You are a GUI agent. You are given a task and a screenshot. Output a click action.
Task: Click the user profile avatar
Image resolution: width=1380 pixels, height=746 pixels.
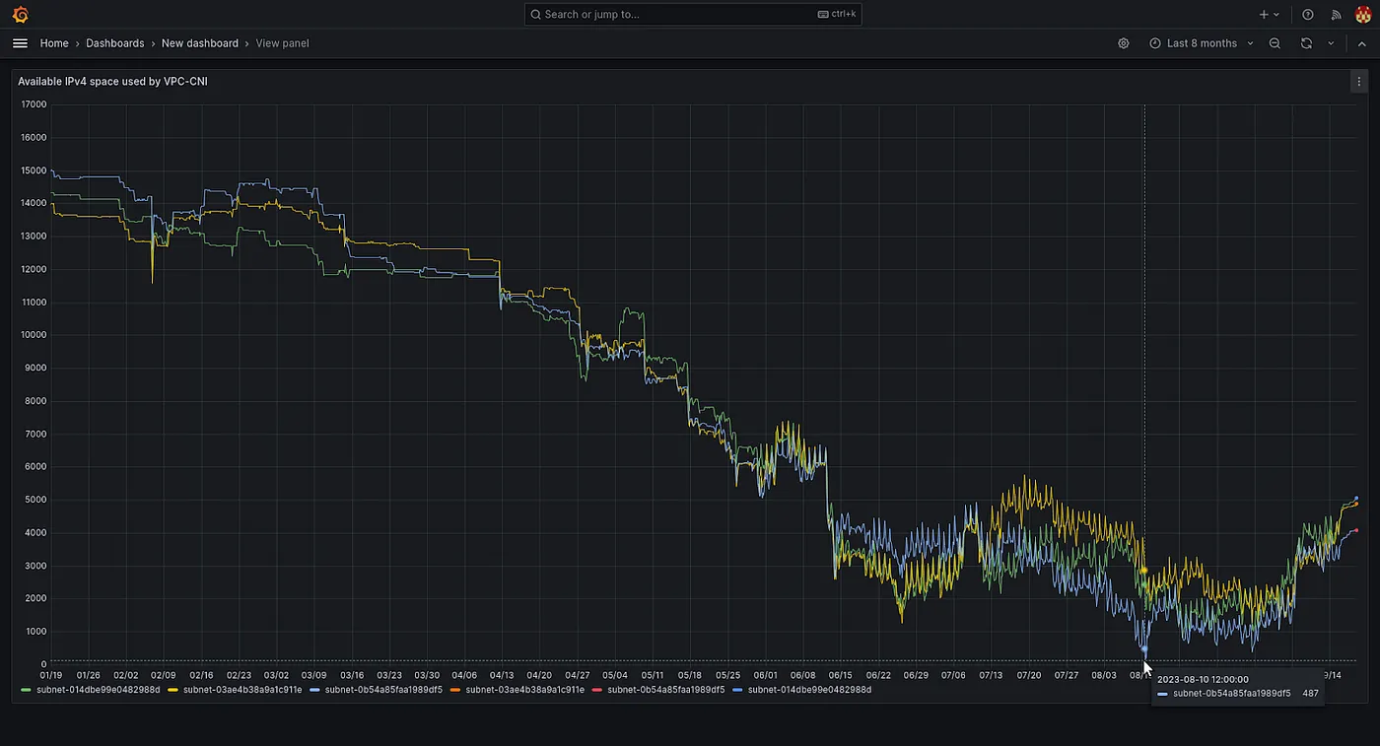[1363, 15]
